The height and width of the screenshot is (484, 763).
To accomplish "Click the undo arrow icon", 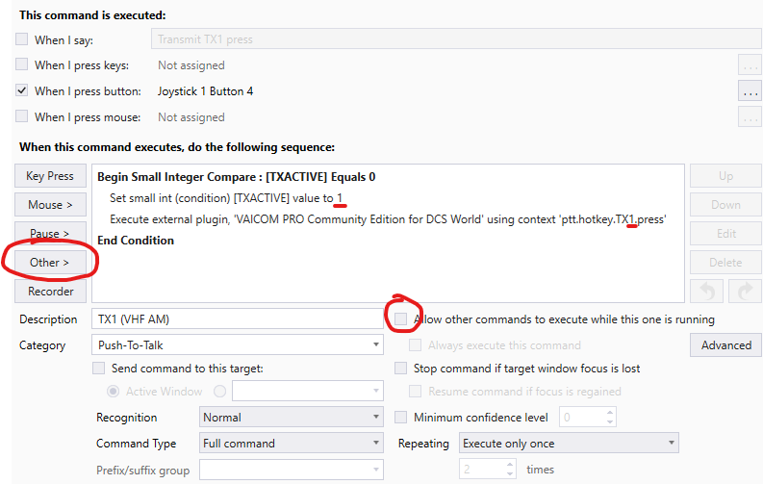I will [706, 292].
